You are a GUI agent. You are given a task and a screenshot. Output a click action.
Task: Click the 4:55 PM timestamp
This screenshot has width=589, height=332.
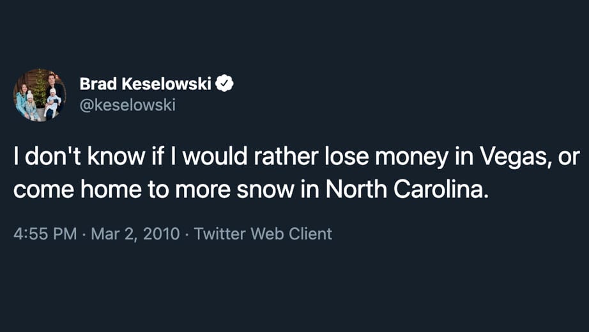[45, 234]
